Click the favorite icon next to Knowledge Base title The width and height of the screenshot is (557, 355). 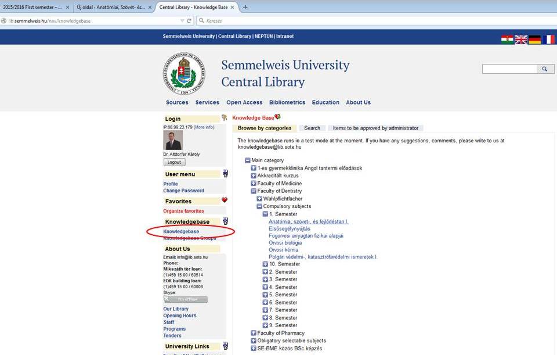278,117
